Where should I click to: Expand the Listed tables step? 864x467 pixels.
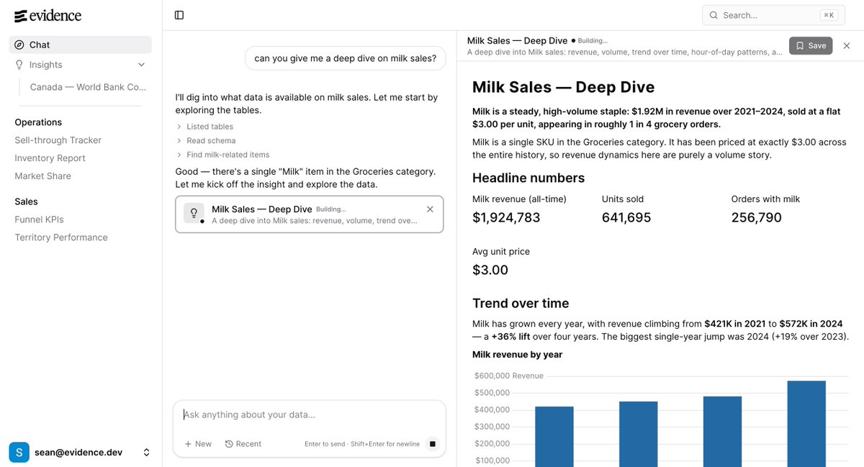tap(204, 127)
